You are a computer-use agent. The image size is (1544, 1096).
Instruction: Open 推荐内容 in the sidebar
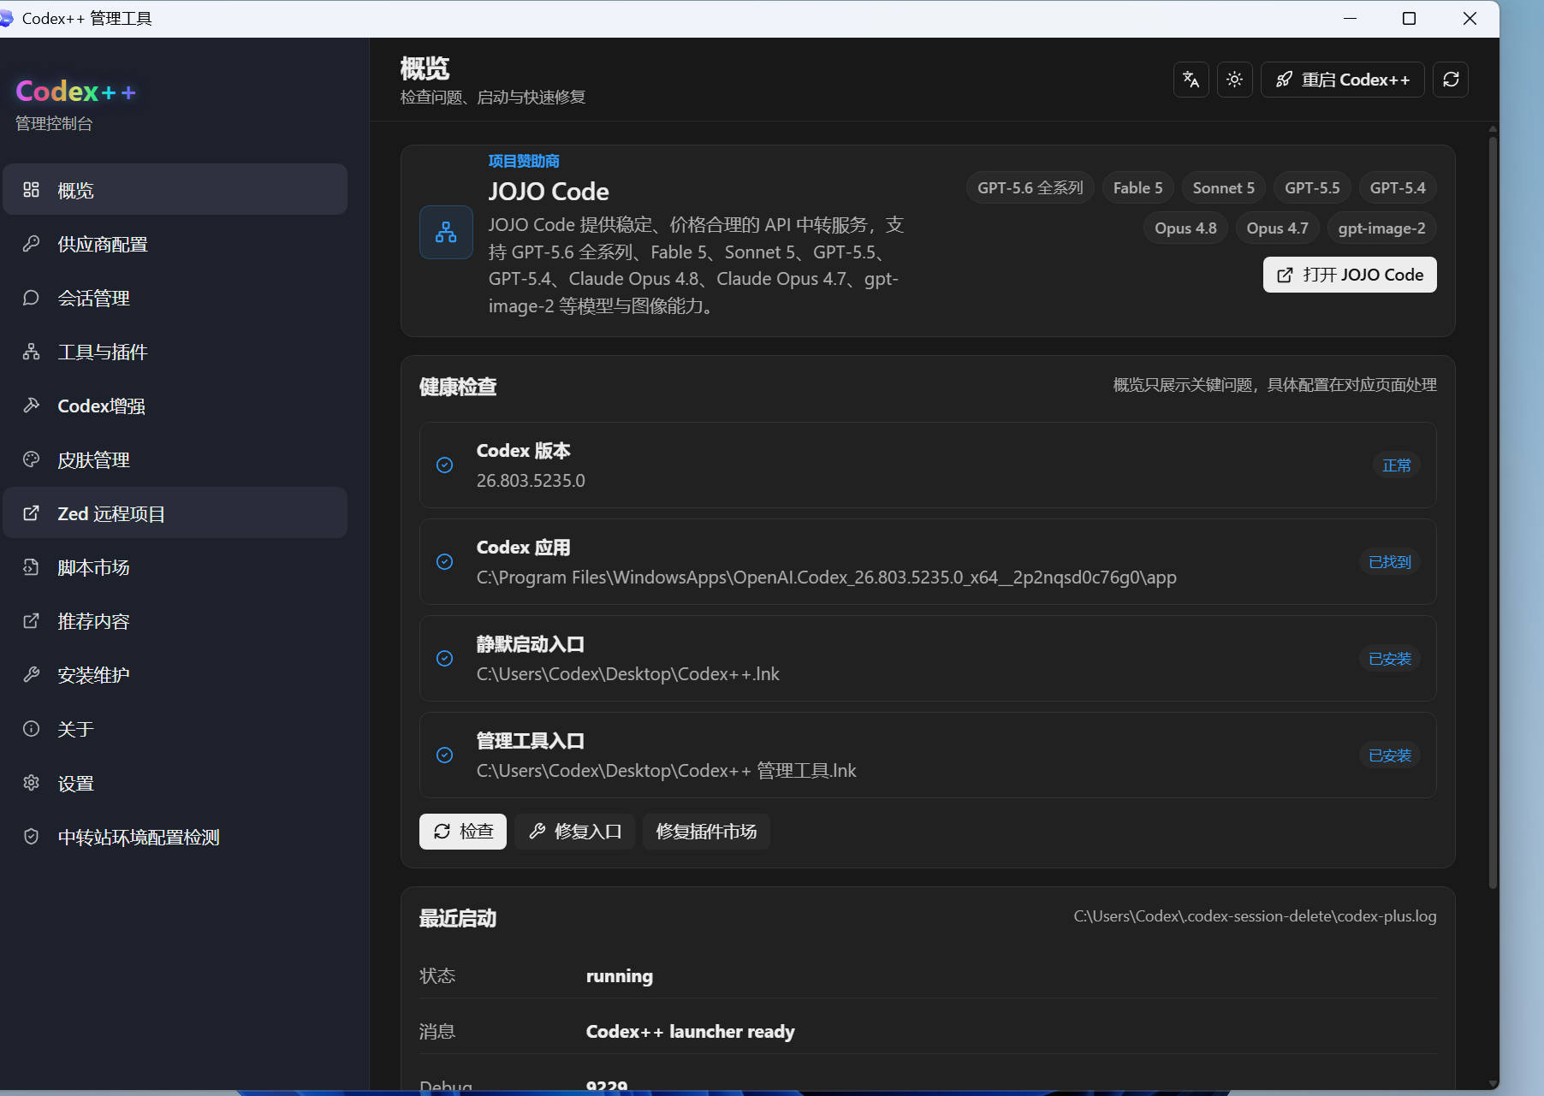175,621
